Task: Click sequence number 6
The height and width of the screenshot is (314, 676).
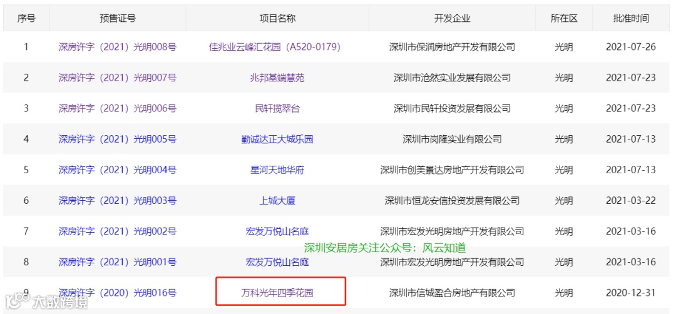Action: click(x=26, y=201)
